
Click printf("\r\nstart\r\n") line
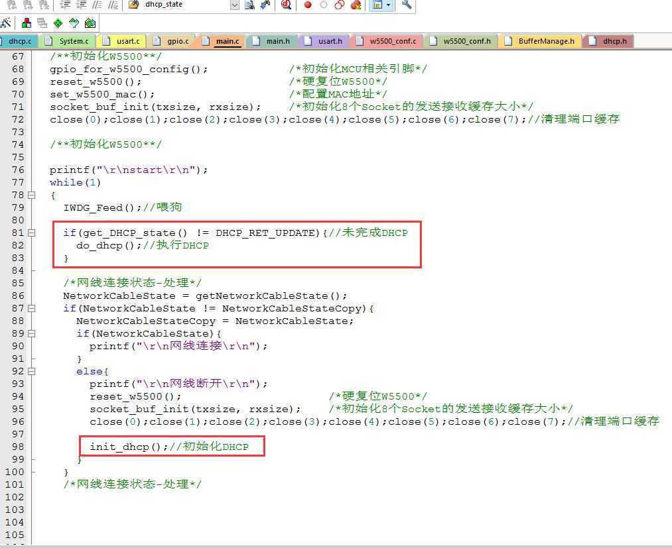pyautogui.click(x=129, y=170)
